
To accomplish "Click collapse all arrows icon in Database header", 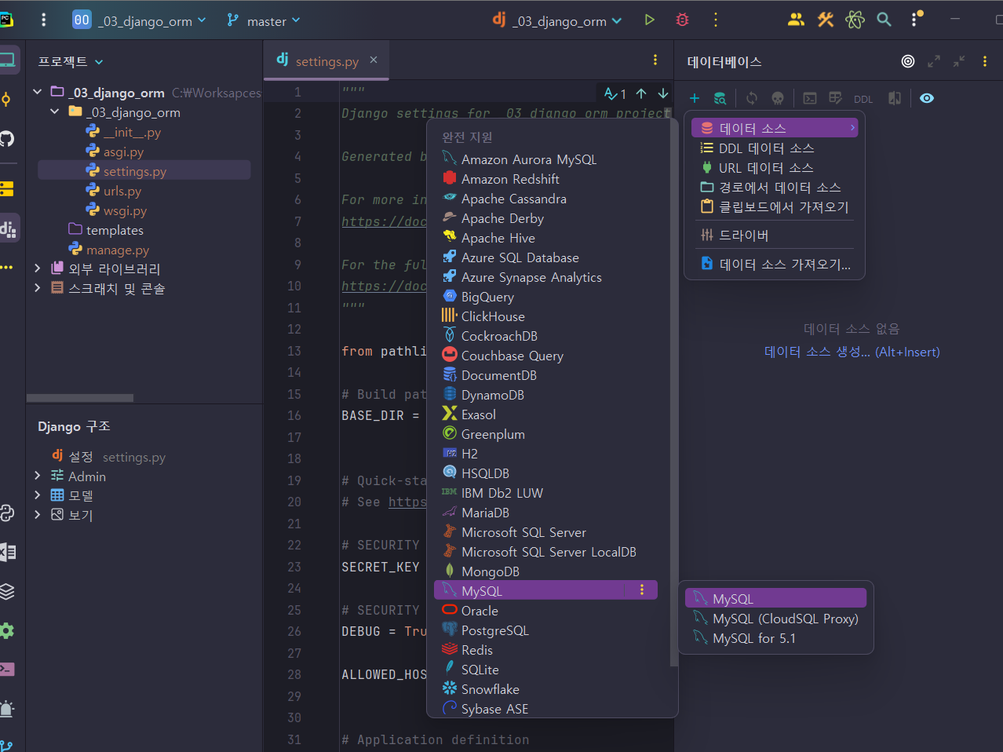I will pyautogui.click(x=959, y=61).
